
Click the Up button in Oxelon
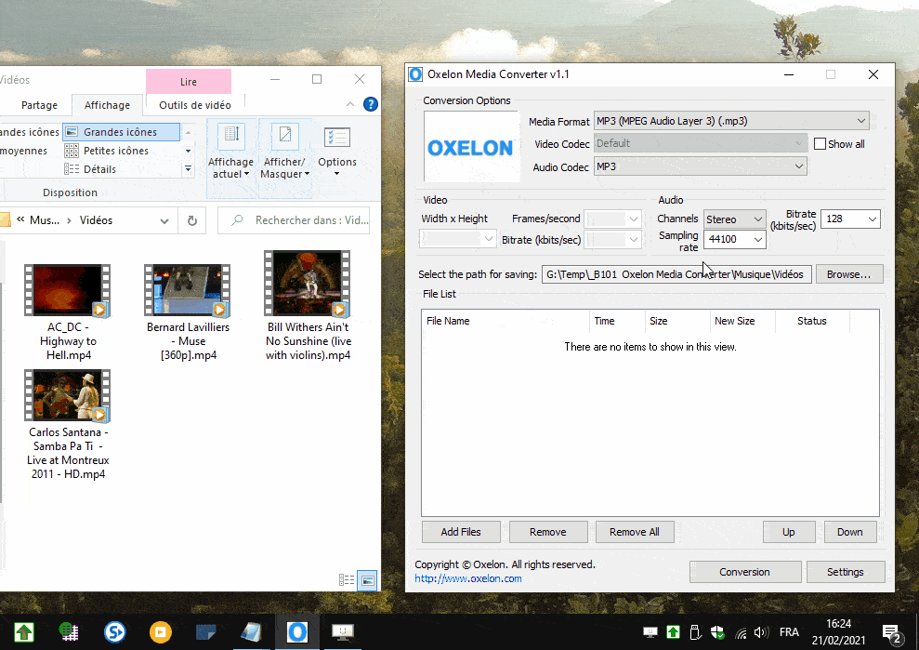(x=789, y=532)
